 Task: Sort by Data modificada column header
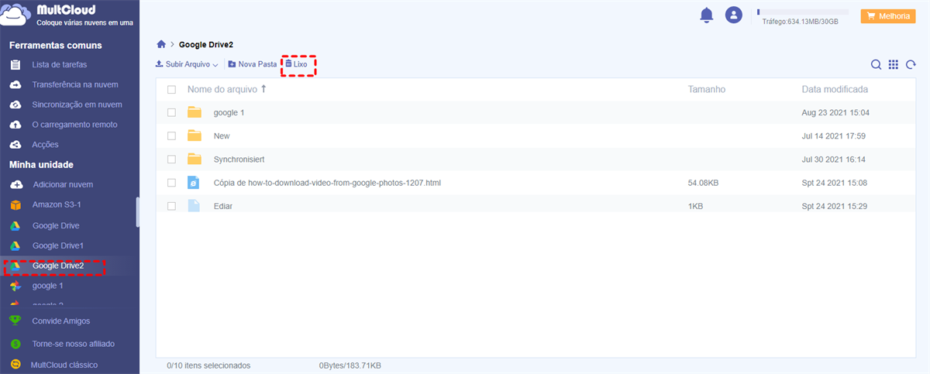835,89
